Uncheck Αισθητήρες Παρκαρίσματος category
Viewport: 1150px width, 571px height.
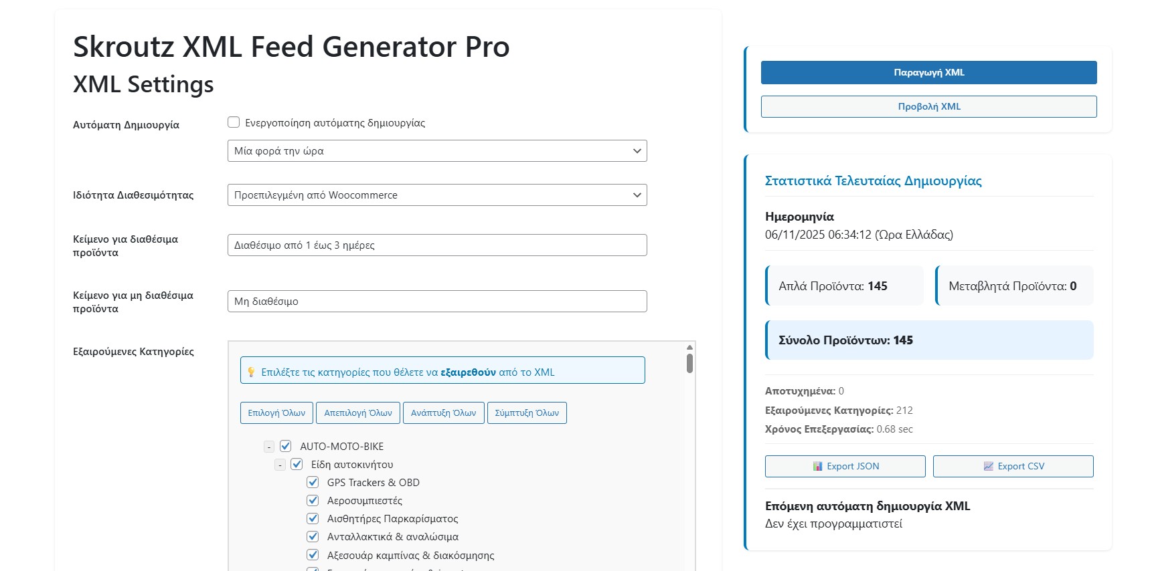click(313, 518)
